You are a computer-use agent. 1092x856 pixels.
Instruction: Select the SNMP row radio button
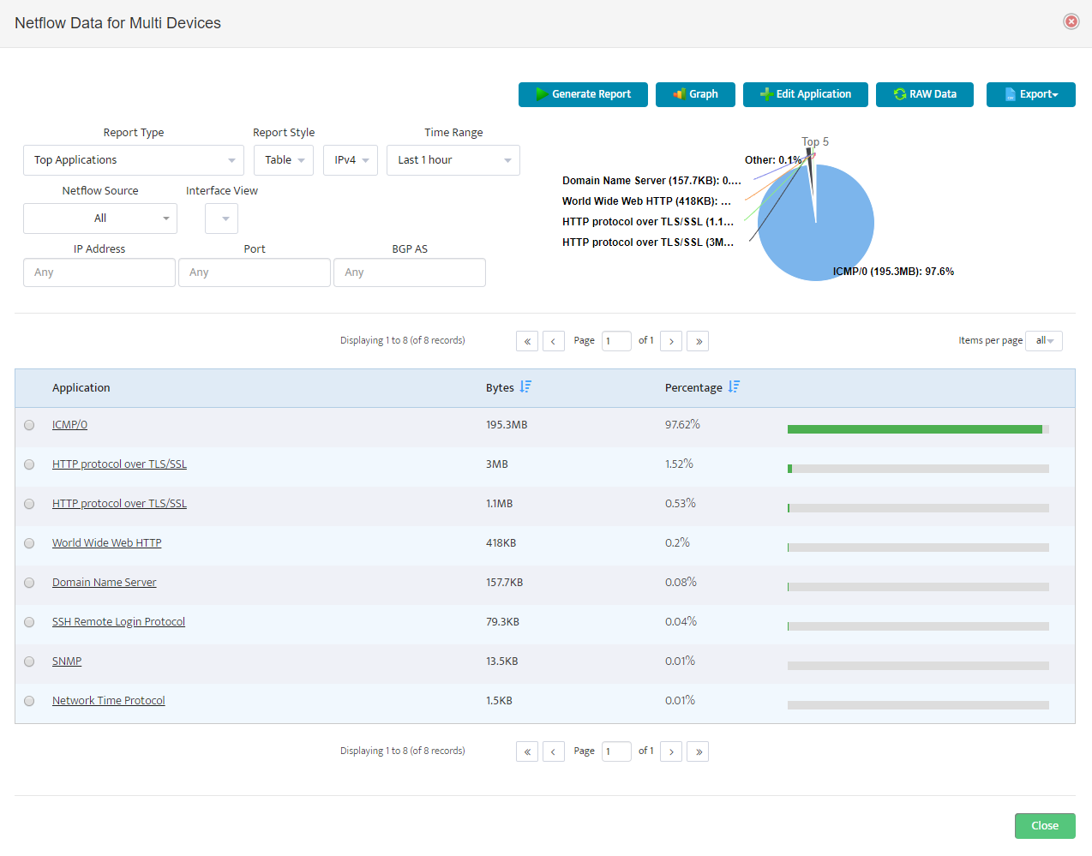[x=29, y=661]
